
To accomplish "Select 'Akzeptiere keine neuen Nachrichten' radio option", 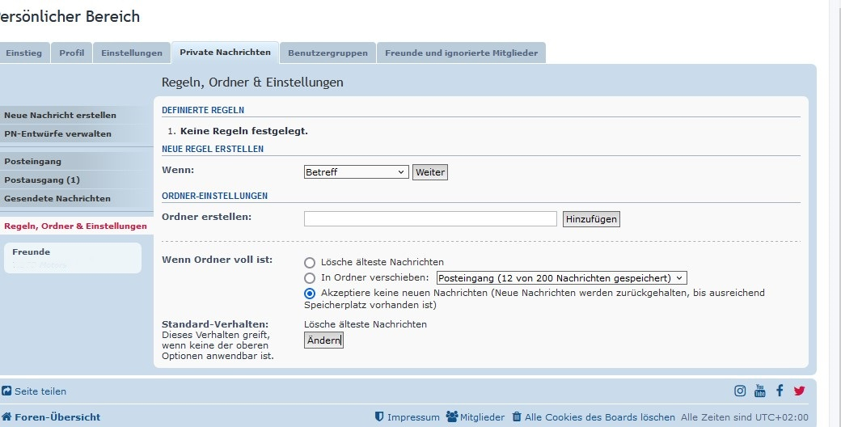I will (x=310, y=293).
